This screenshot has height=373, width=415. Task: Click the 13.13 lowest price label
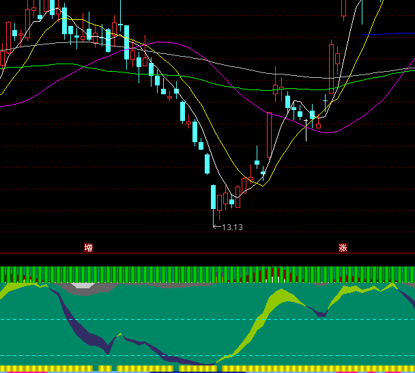pyautogui.click(x=232, y=227)
